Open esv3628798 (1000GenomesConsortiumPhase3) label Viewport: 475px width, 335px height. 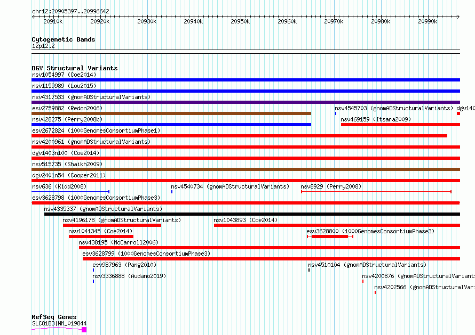click(x=96, y=198)
